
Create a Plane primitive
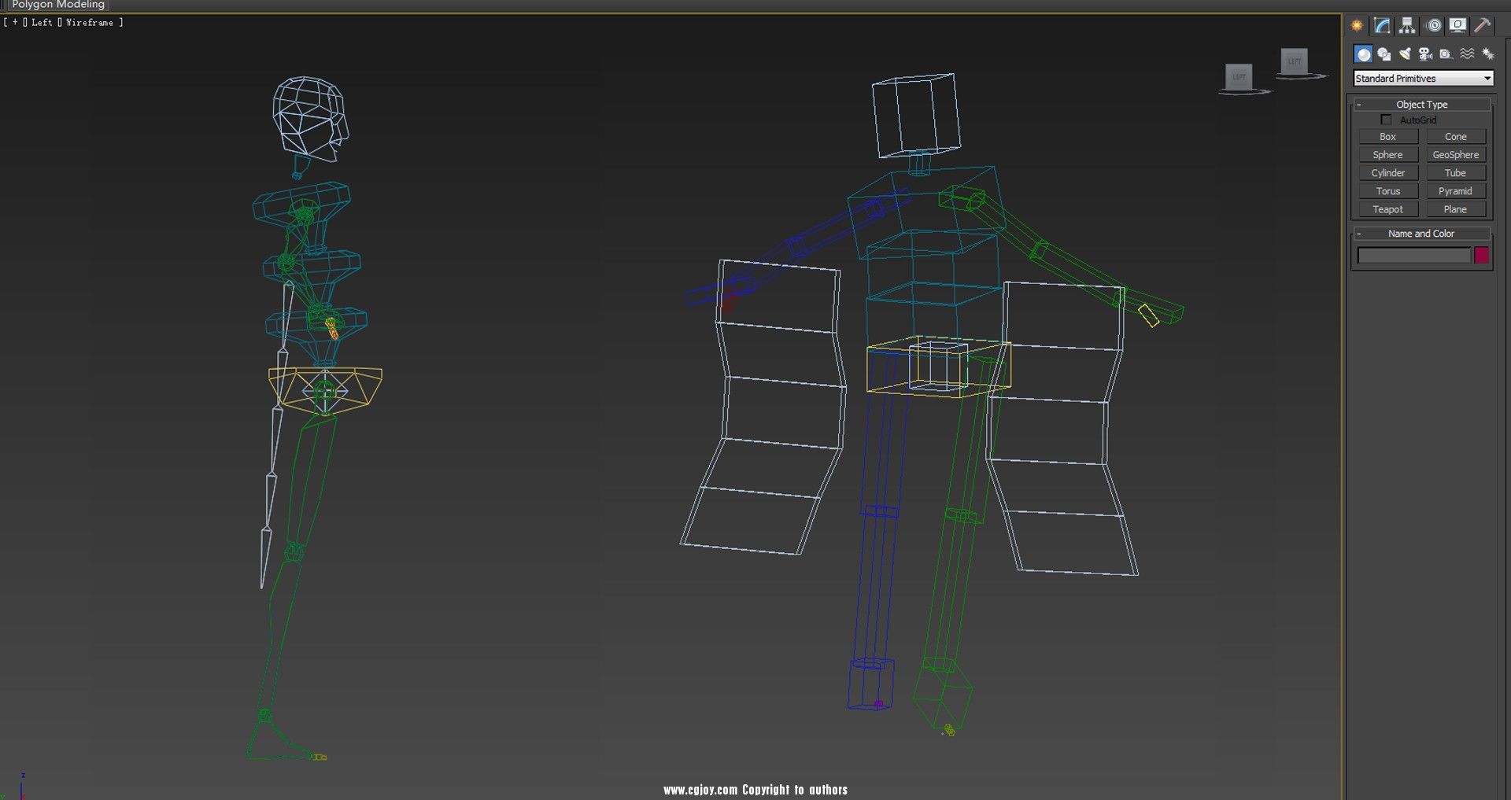click(1456, 209)
